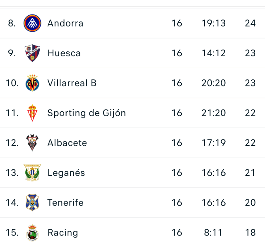Click the Racing club crest

click(x=32, y=233)
